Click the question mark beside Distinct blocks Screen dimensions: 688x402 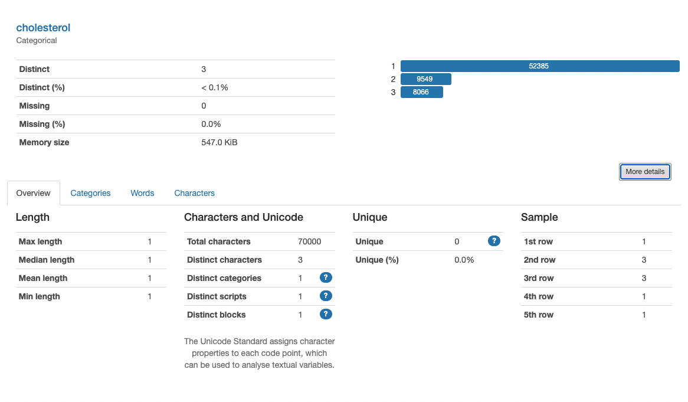pos(326,314)
